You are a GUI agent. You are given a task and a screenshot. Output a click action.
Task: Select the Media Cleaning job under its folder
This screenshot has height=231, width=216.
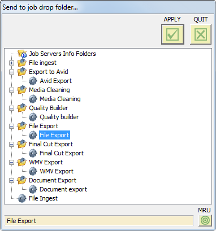(x=60, y=99)
